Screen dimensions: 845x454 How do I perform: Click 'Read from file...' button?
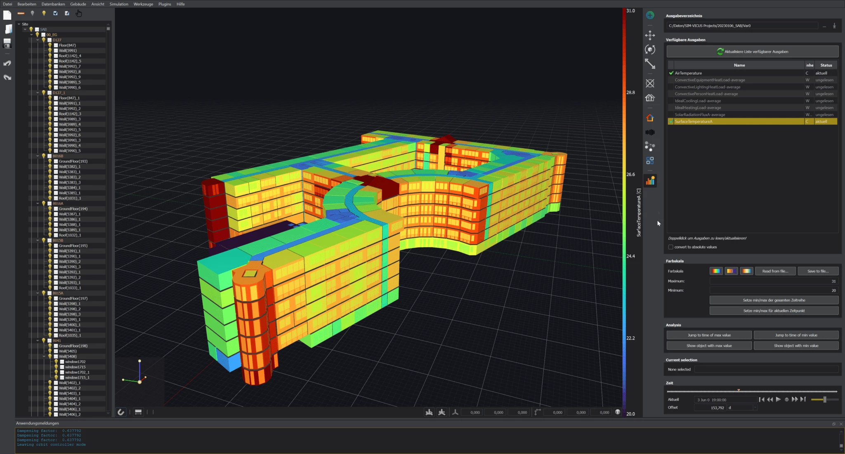[775, 271]
